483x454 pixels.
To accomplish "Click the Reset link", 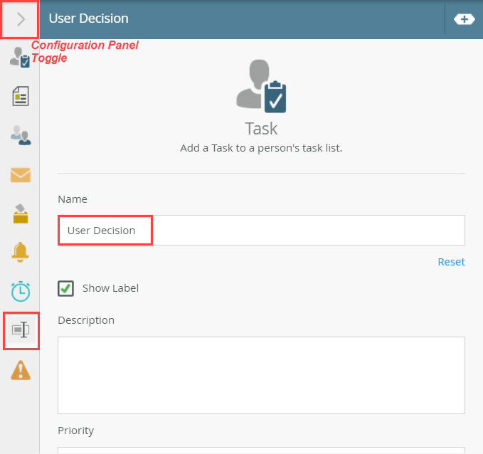I will (451, 262).
